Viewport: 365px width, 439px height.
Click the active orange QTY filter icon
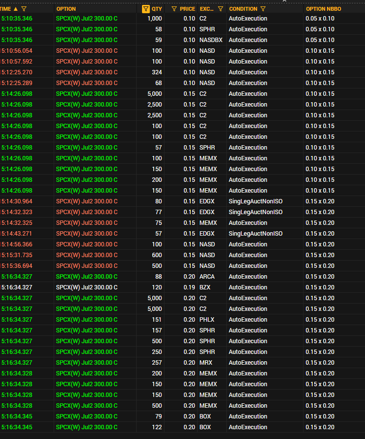coord(145,9)
